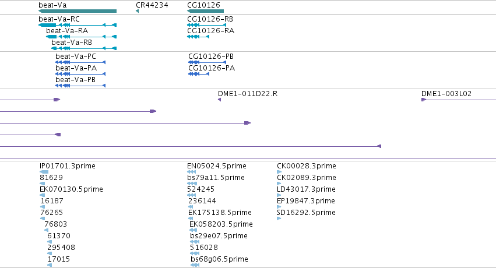Select the CR44234 gene label
This screenshot has width=496, height=268.
[152, 5]
